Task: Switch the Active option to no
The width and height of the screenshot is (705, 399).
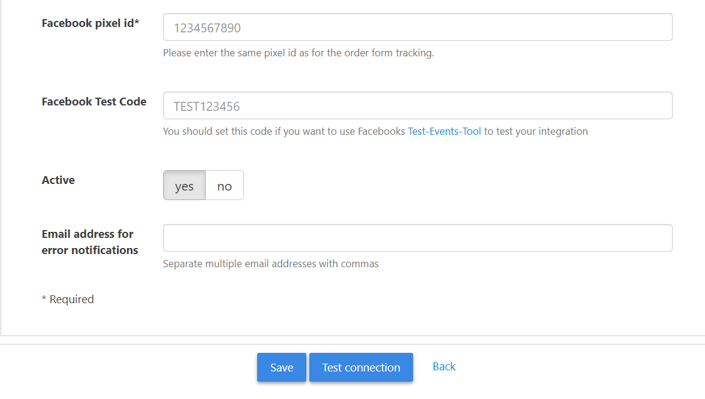Action: tap(224, 186)
